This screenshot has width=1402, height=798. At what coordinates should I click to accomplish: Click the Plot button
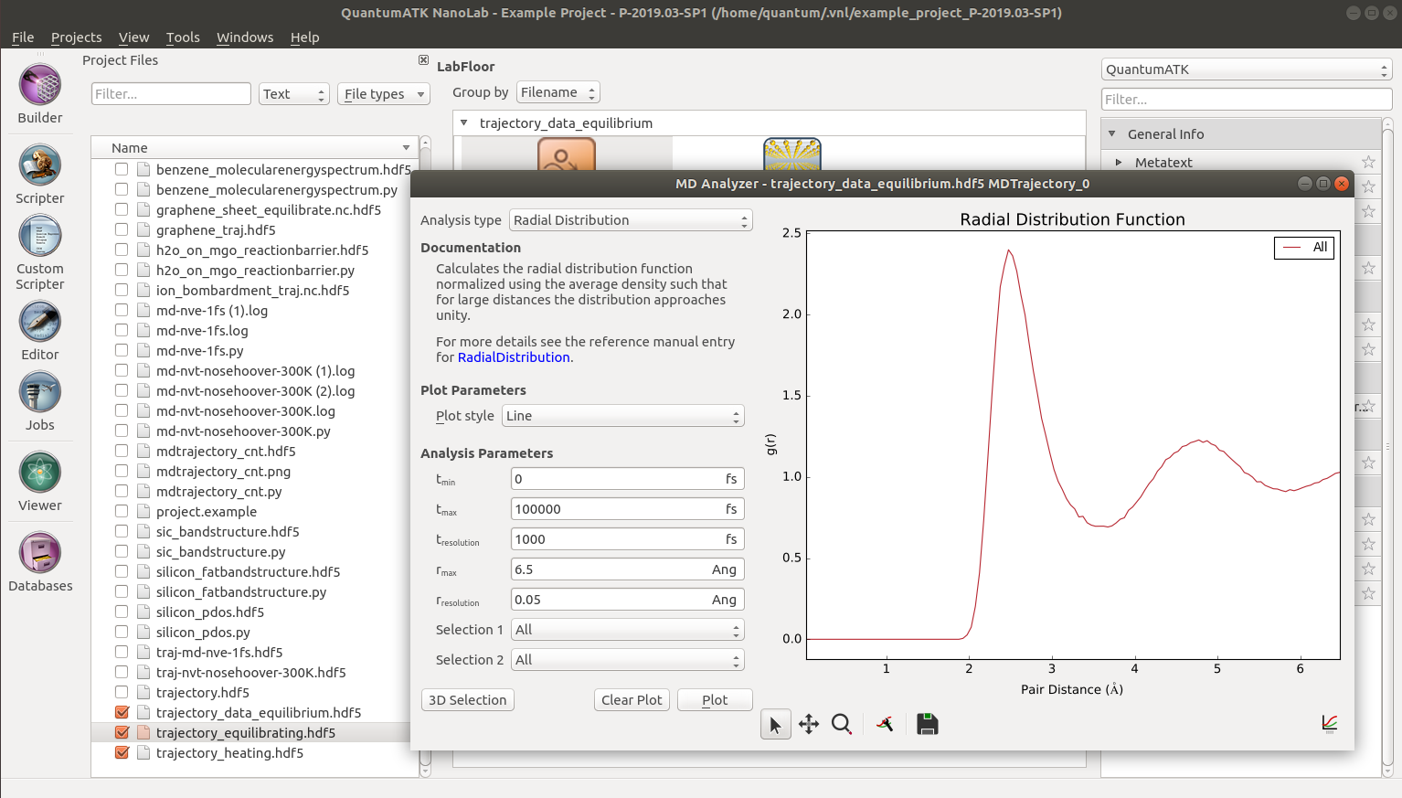click(x=715, y=700)
